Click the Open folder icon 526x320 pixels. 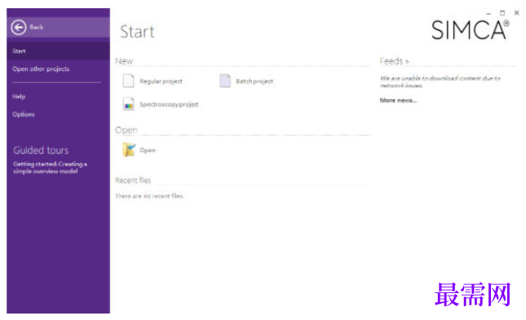point(129,150)
